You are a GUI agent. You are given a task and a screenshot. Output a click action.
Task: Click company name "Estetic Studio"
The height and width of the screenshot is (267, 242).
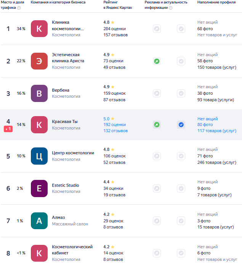(x=66, y=185)
